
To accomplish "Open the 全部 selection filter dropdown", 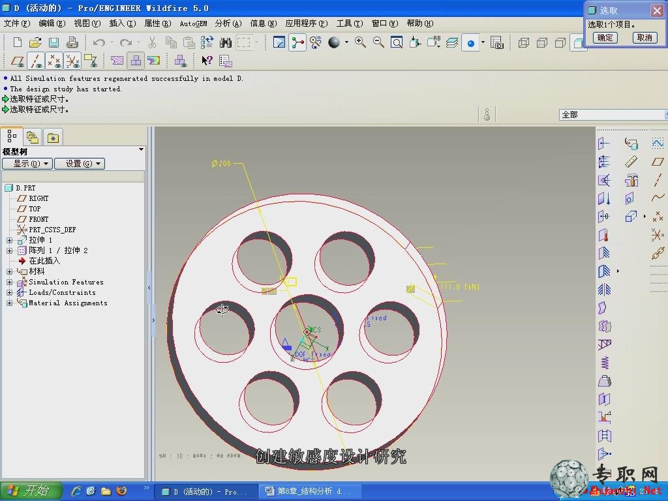I will 613,115.
